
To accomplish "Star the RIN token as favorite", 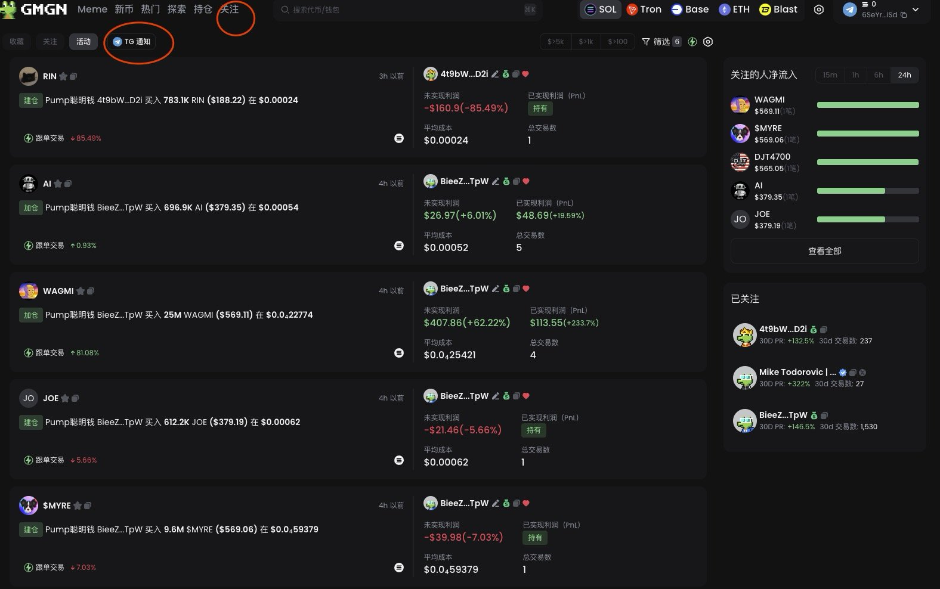I will click(63, 76).
